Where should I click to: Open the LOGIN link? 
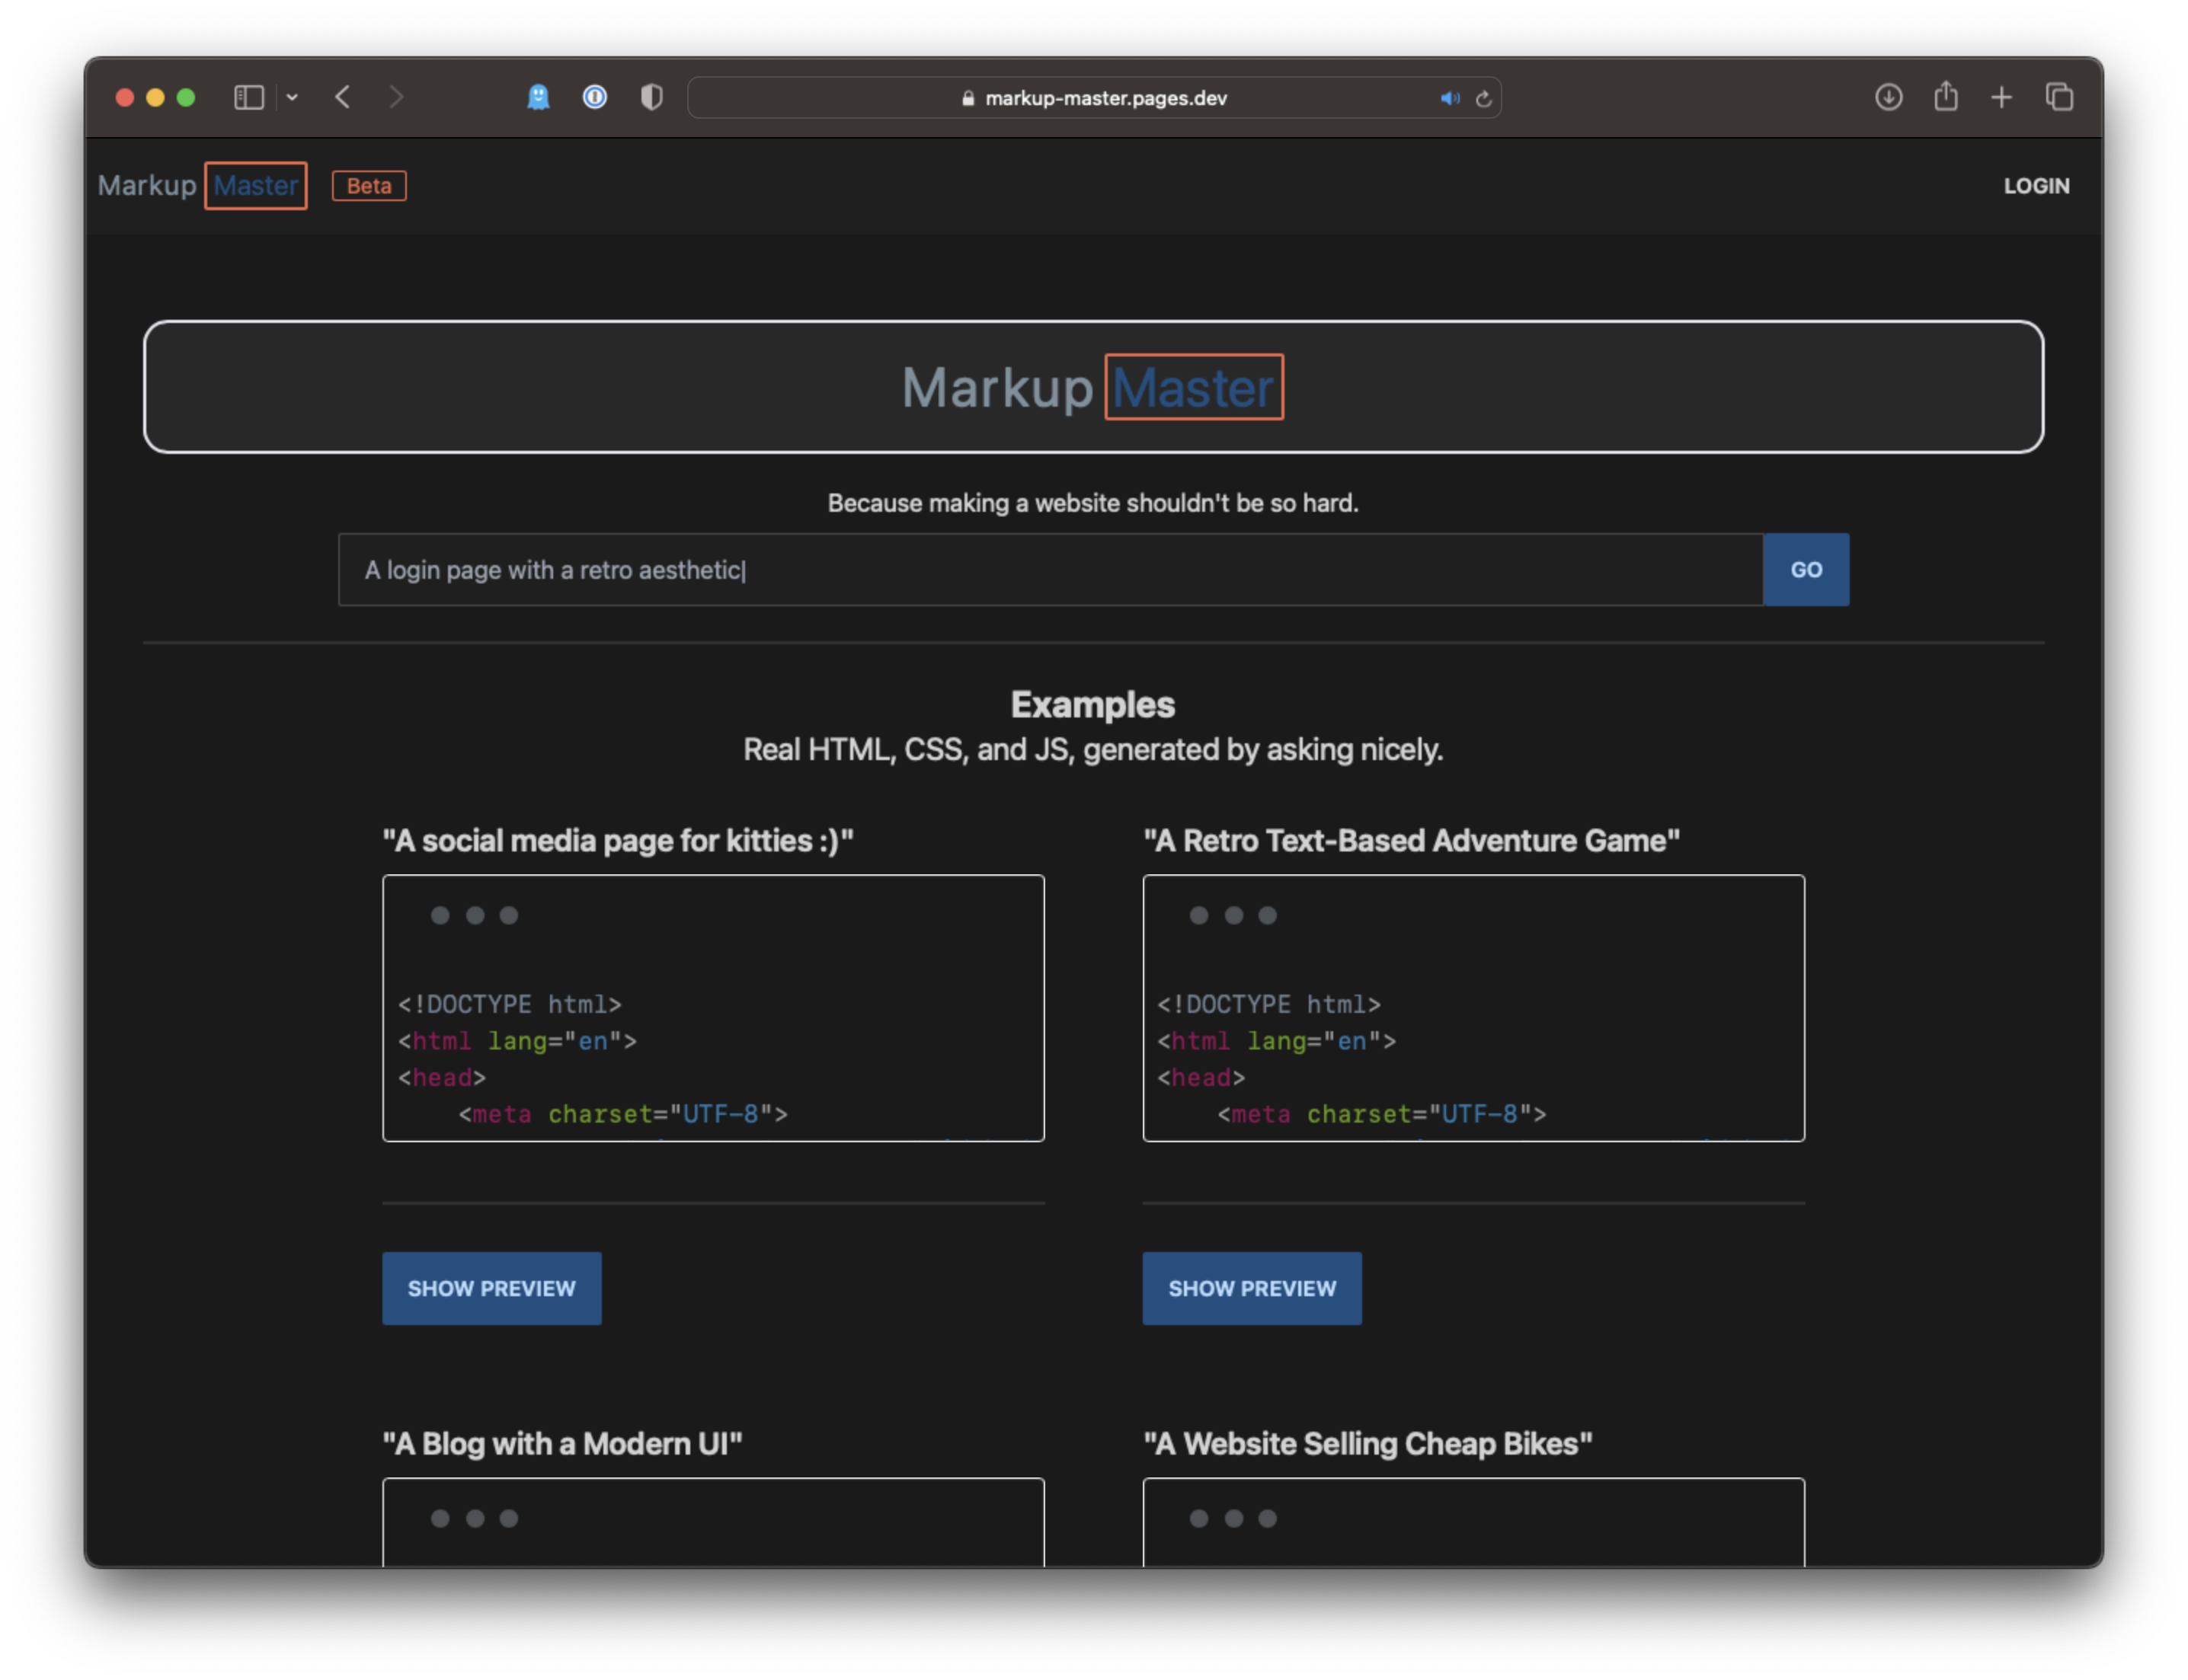2036,186
